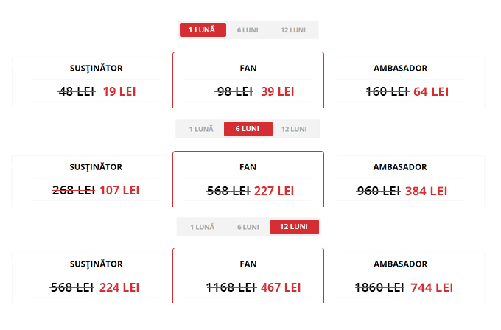The image size is (501, 330).
Task: Select the Susținător plan priced 19 LEI
Action: 96,82
